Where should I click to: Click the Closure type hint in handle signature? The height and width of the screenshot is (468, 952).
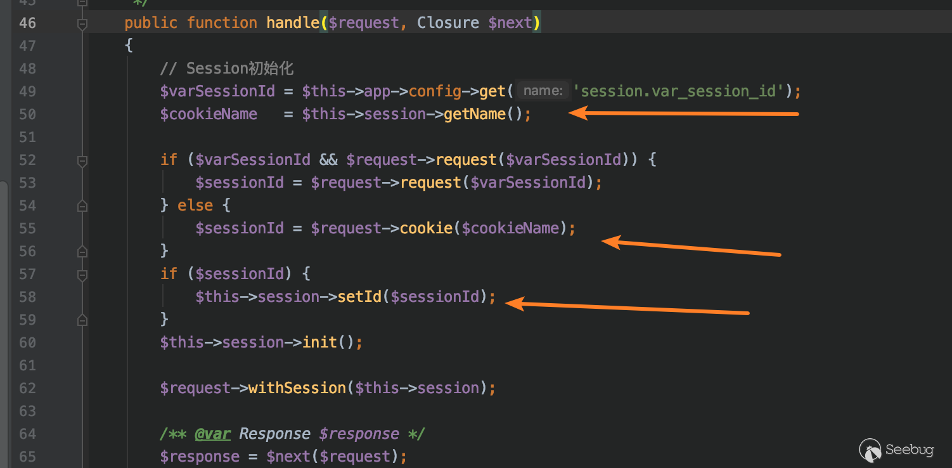coord(447,23)
